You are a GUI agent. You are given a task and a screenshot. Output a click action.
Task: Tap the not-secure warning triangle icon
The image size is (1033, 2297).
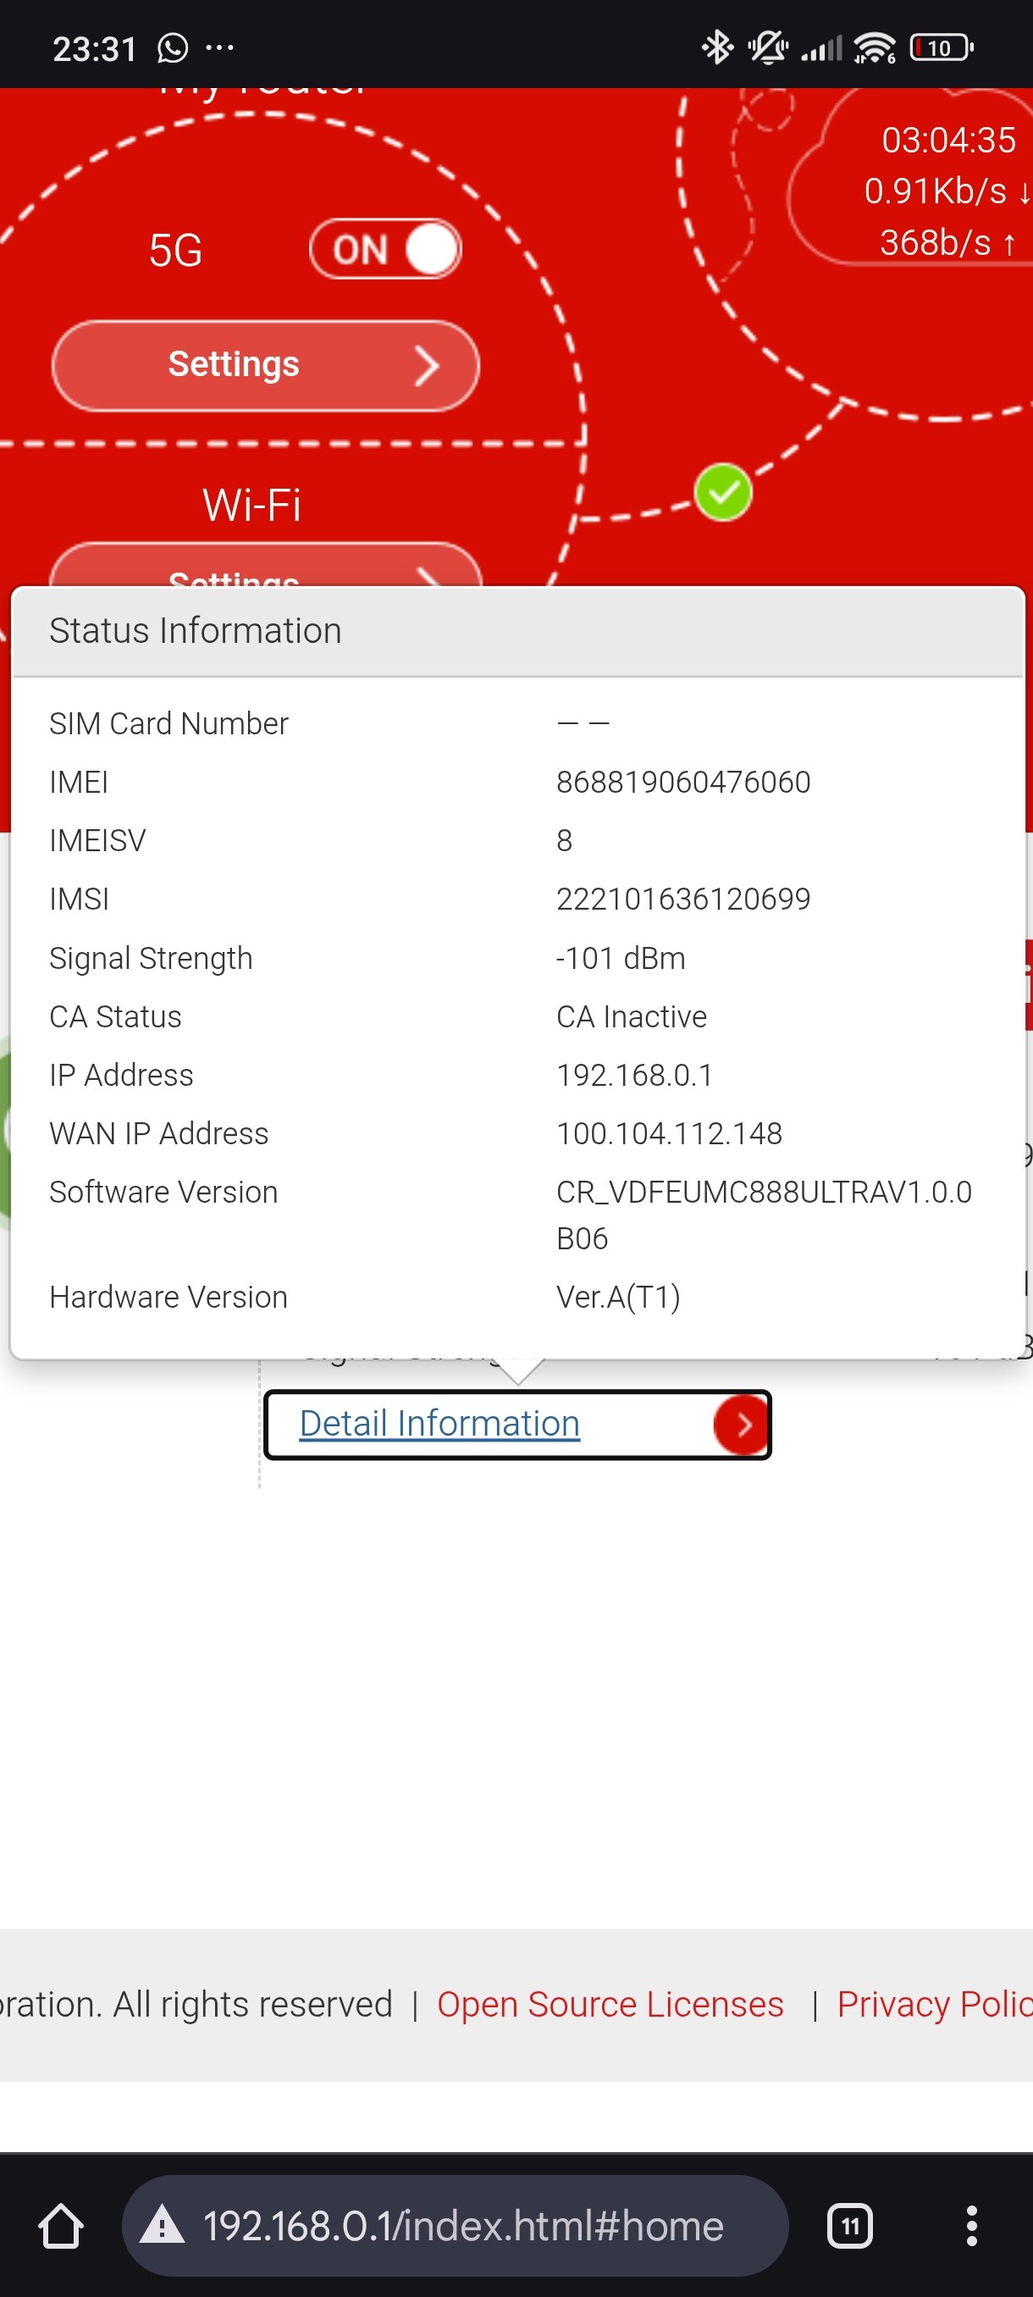click(x=163, y=2225)
